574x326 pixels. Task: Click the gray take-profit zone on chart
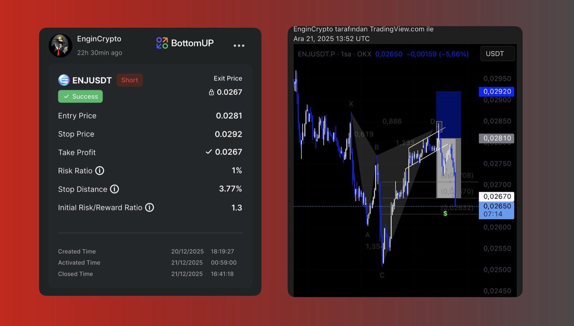[x=448, y=168]
